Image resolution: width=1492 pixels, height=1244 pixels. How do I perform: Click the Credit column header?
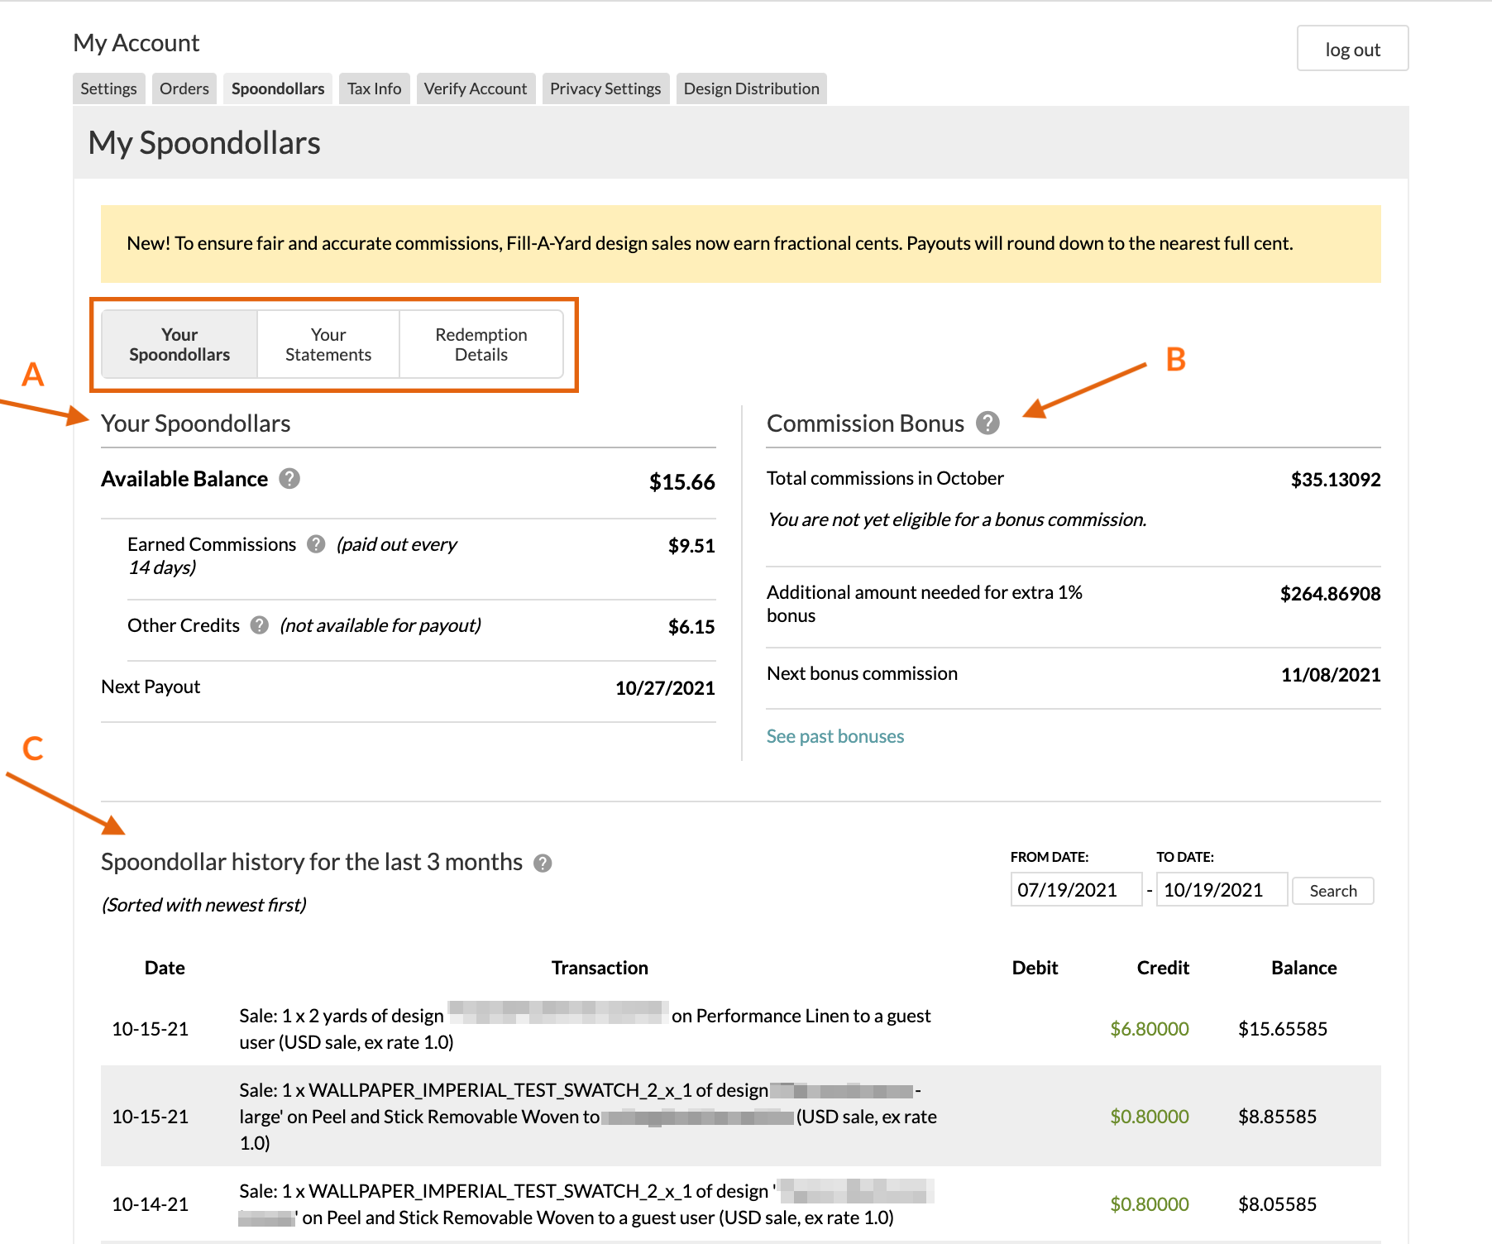1163,968
